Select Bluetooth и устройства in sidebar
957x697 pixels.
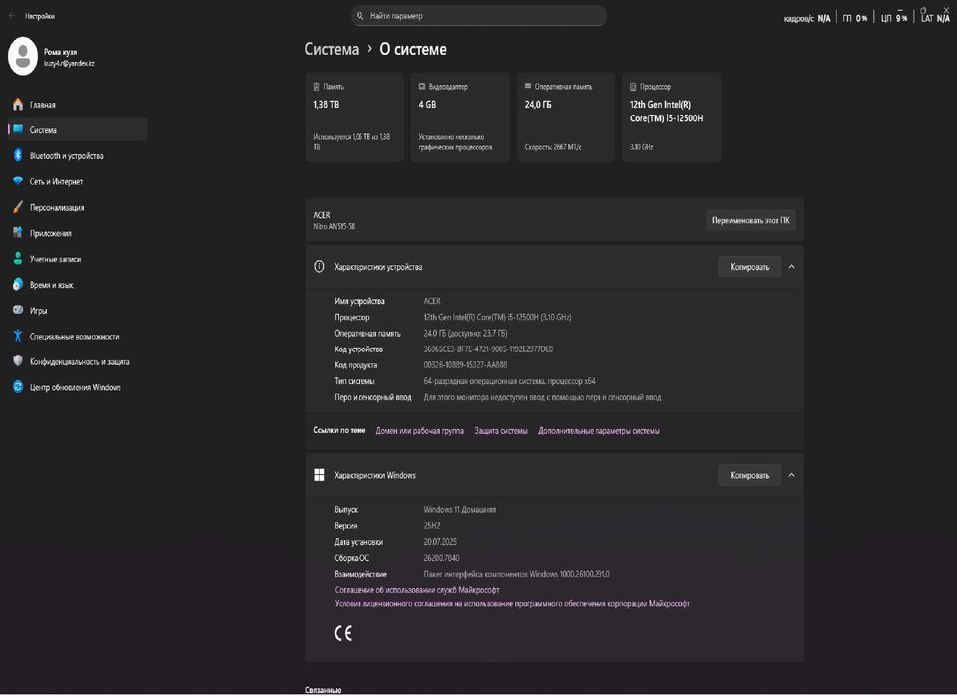[x=78, y=155]
